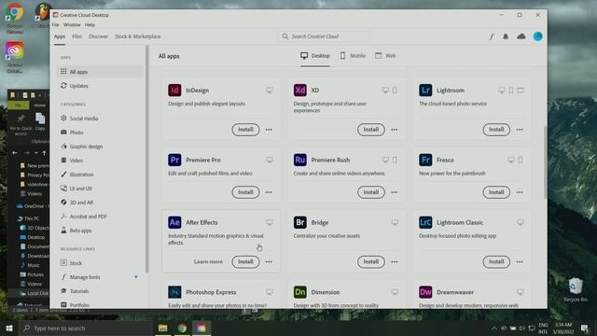Install After Effects
Image resolution: width=597 pixels, height=336 pixels.
click(x=245, y=261)
